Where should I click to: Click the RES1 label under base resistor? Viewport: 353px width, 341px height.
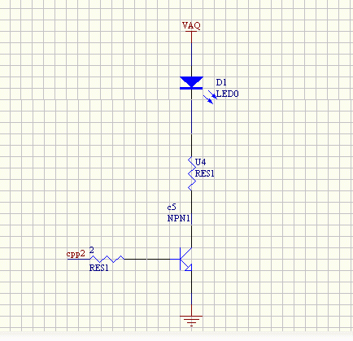[x=99, y=268]
